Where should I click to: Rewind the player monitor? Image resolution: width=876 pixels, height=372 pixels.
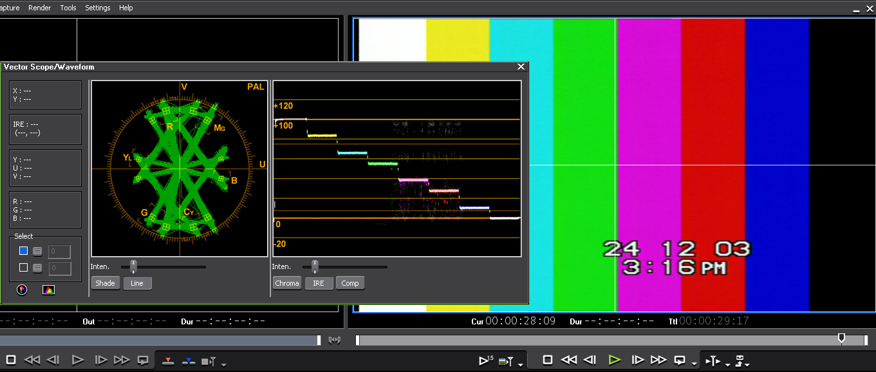coord(32,360)
